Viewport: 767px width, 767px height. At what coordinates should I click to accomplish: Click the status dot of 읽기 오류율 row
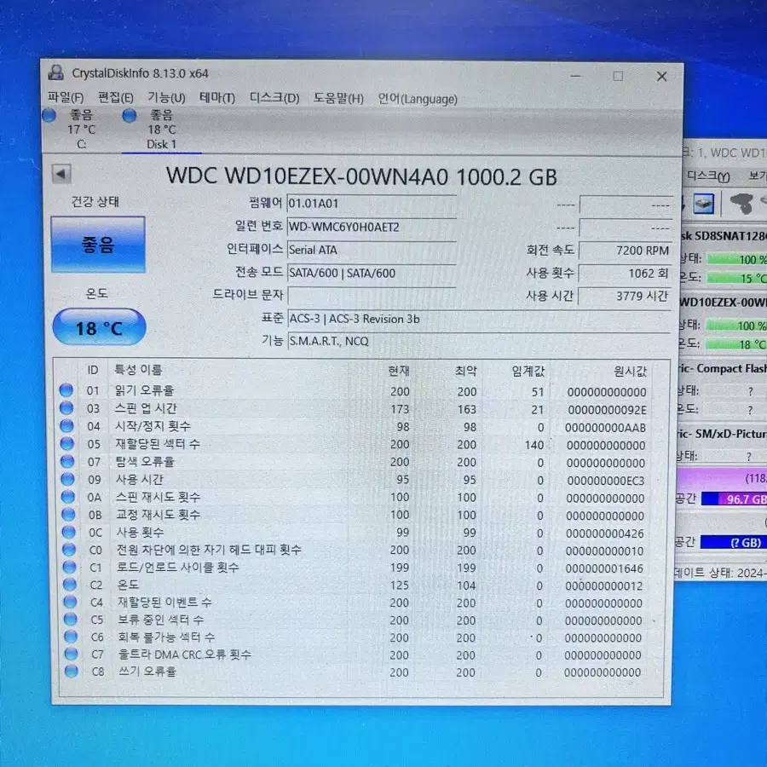pos(66,389)
